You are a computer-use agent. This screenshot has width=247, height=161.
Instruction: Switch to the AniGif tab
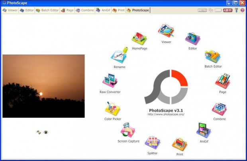click(x=103, y=10)
